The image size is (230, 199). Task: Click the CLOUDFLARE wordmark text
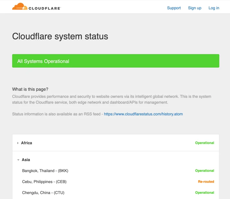44,8
